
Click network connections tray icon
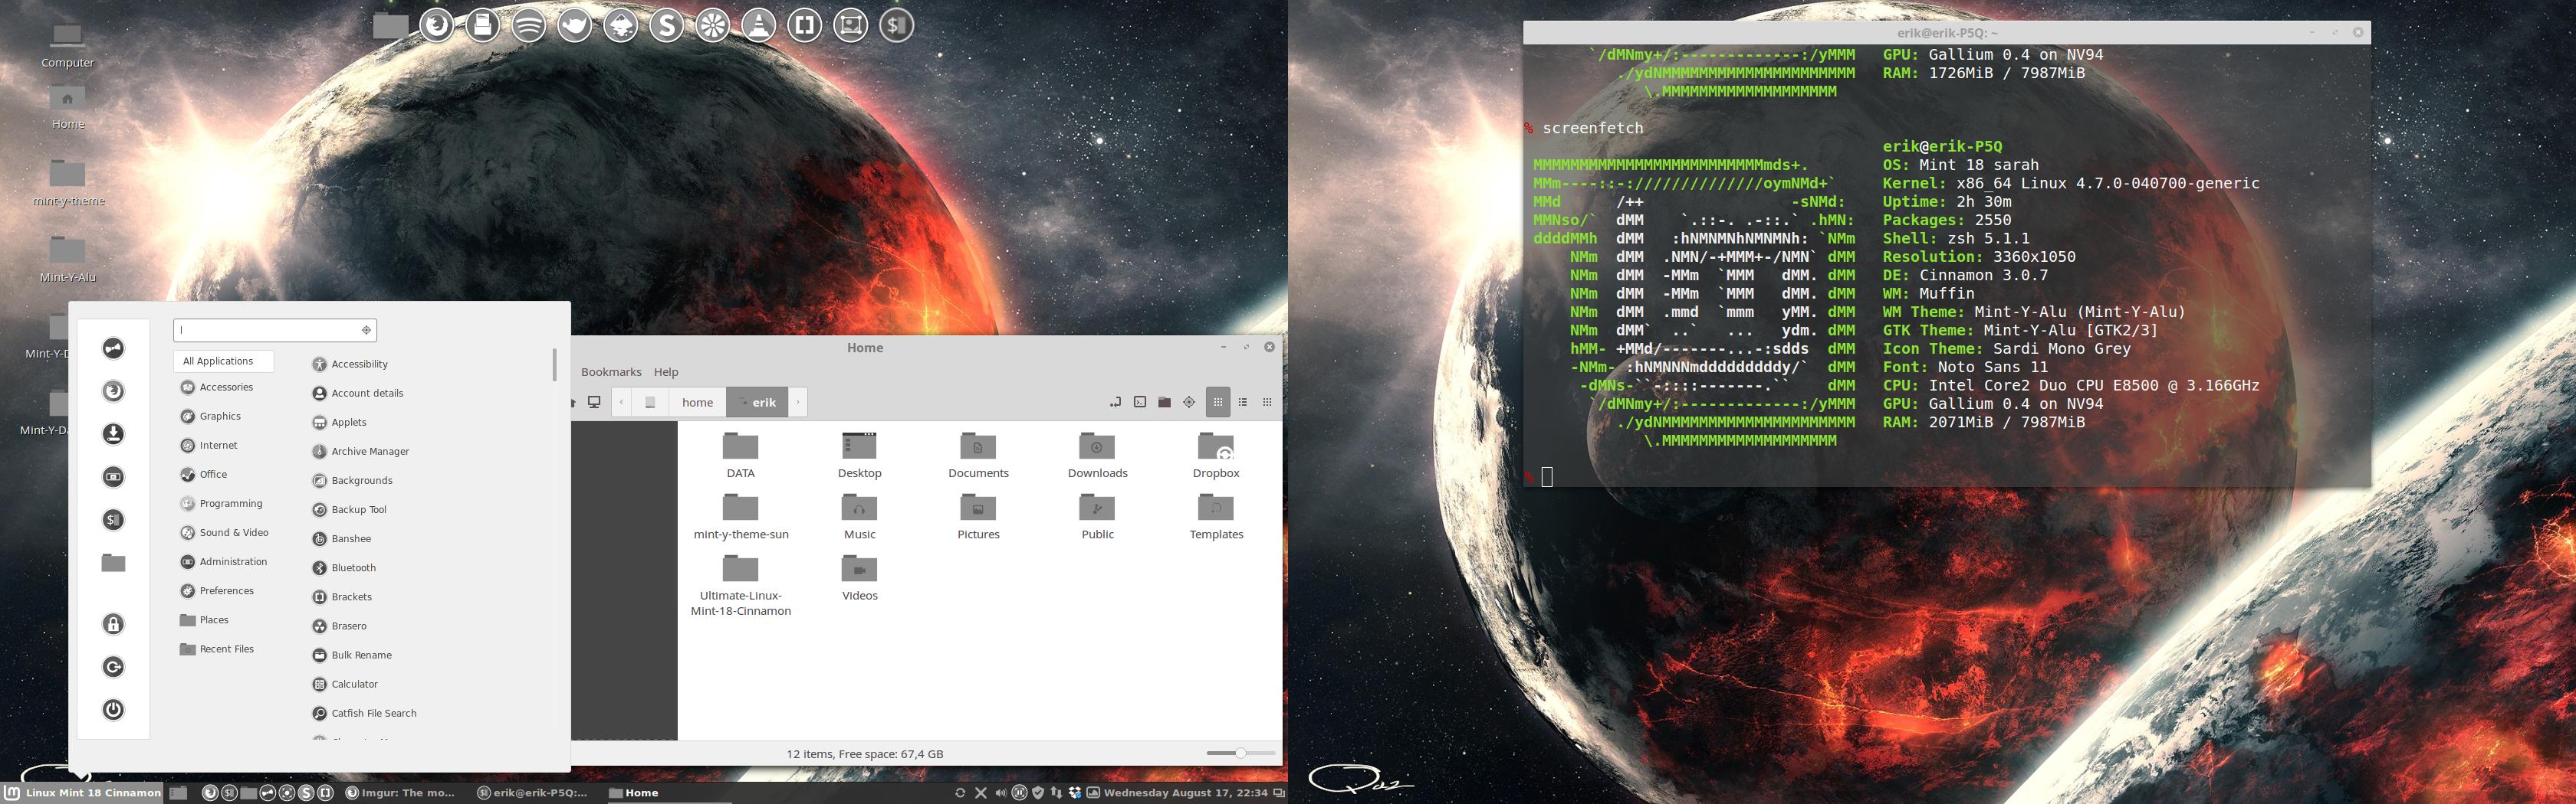(1056, 793)
